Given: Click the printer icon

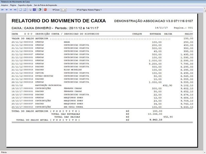Looking at the screenshot, I should pos(30,10).
